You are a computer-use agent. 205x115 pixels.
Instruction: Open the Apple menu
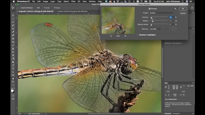[x=14, y=1]
